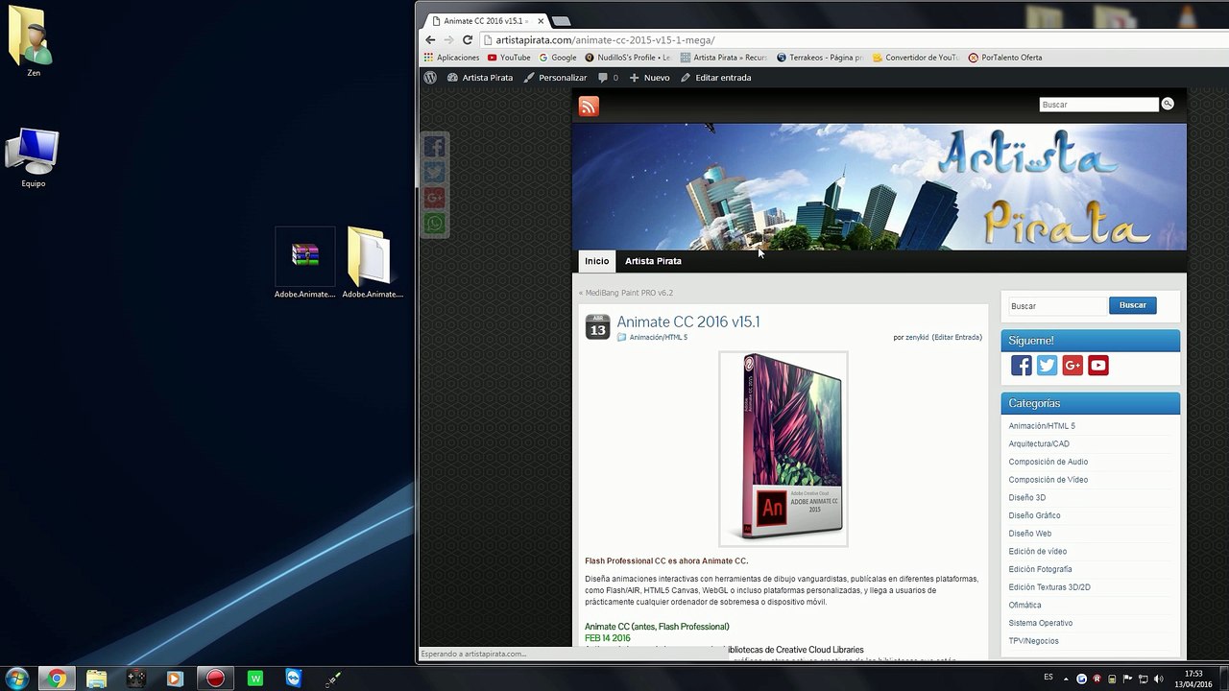Open the Sígueme Facebook icon
Image resolution: width=1229 pixels, height=691 pixels.
tap(1021, 366)
